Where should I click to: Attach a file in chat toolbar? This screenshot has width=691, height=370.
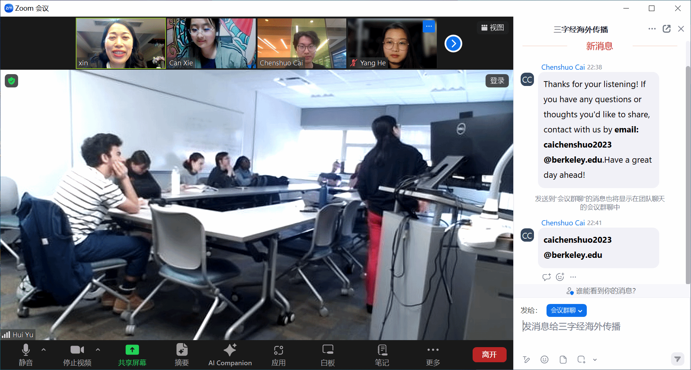[563, 359]
